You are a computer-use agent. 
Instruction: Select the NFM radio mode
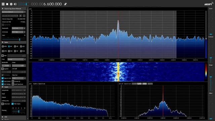[x=3, y=46]
